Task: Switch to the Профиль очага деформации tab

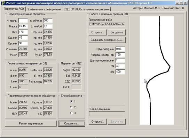Action: (x=44, y=9)
